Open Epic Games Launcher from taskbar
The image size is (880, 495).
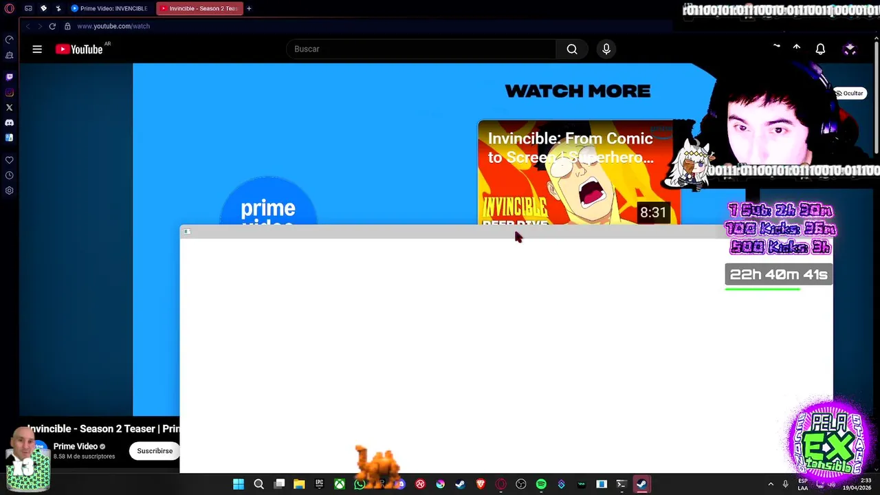coord(319,484)
